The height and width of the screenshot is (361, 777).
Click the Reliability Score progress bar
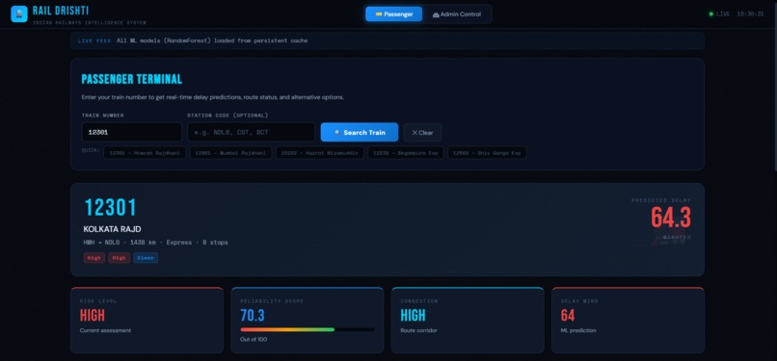pyautogui.click(x=308, y=329)
